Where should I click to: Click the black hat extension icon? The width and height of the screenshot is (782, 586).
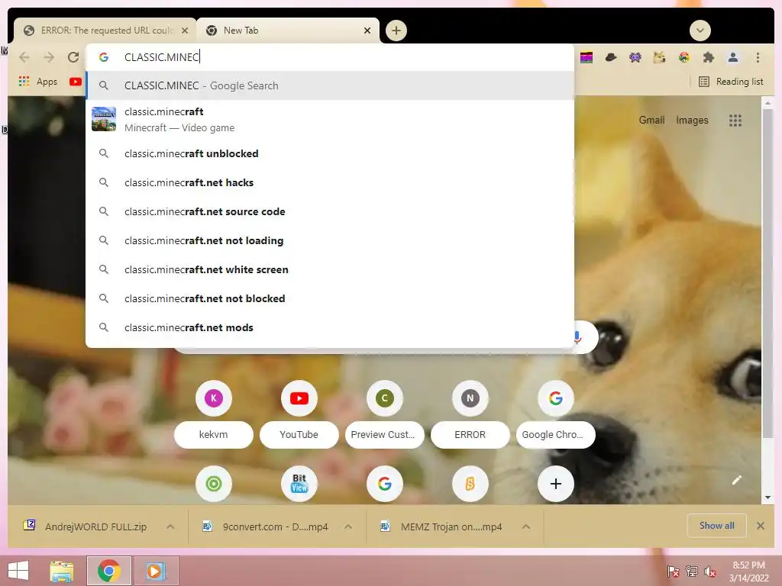(x=611, y=57)
